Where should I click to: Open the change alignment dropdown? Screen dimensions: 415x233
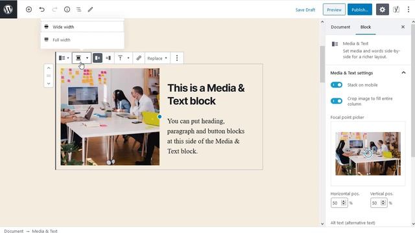click(x=82, y=58)
